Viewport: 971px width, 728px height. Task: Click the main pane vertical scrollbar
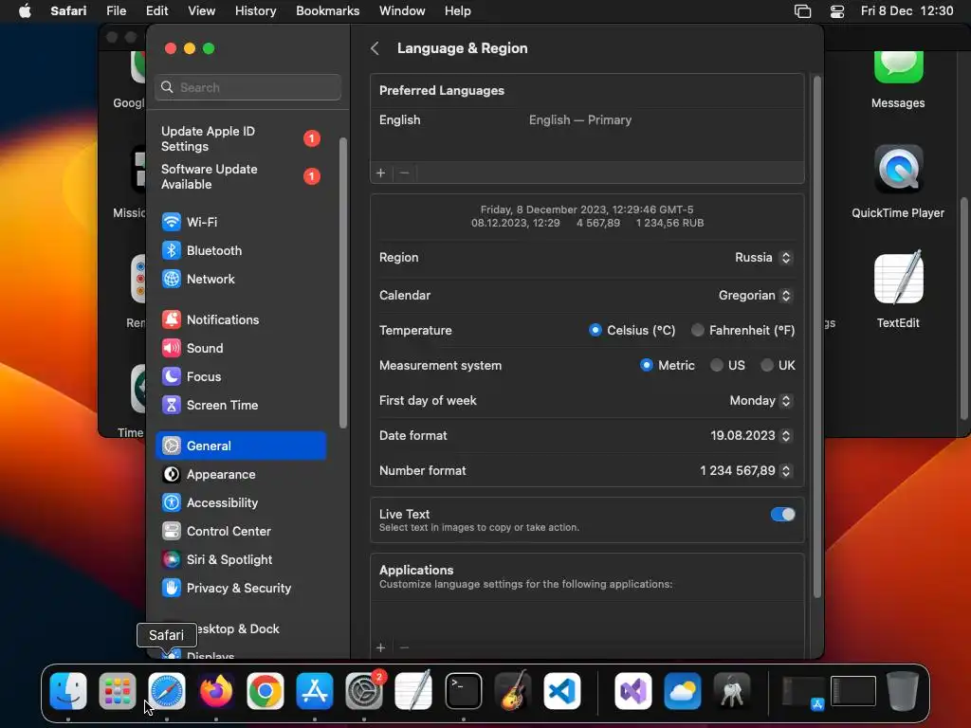[816, 337]
